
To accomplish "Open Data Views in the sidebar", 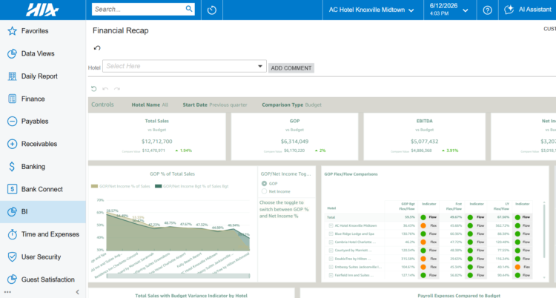I will tap(43, 53).
